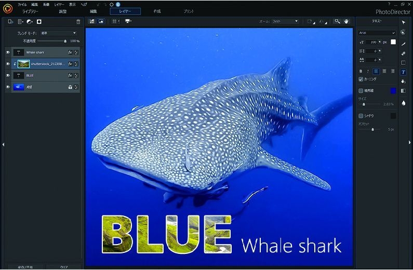This screenshot has height=270, width=413.
Task: Select the Text tool in right toolbar
Action: 404,72
